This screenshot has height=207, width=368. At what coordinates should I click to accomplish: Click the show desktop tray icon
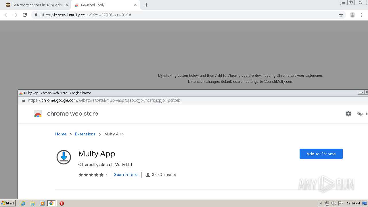click(365, 203)
